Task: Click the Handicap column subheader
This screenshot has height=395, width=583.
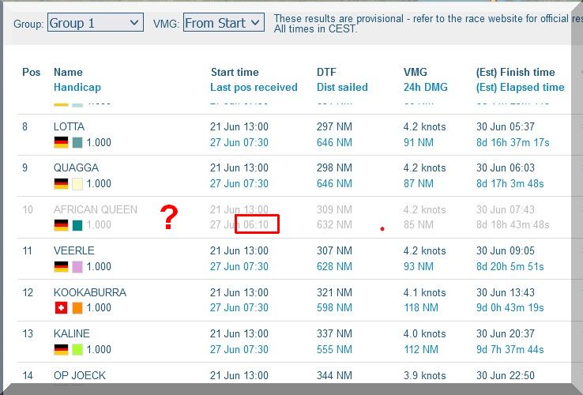Action: pos(77,87)
